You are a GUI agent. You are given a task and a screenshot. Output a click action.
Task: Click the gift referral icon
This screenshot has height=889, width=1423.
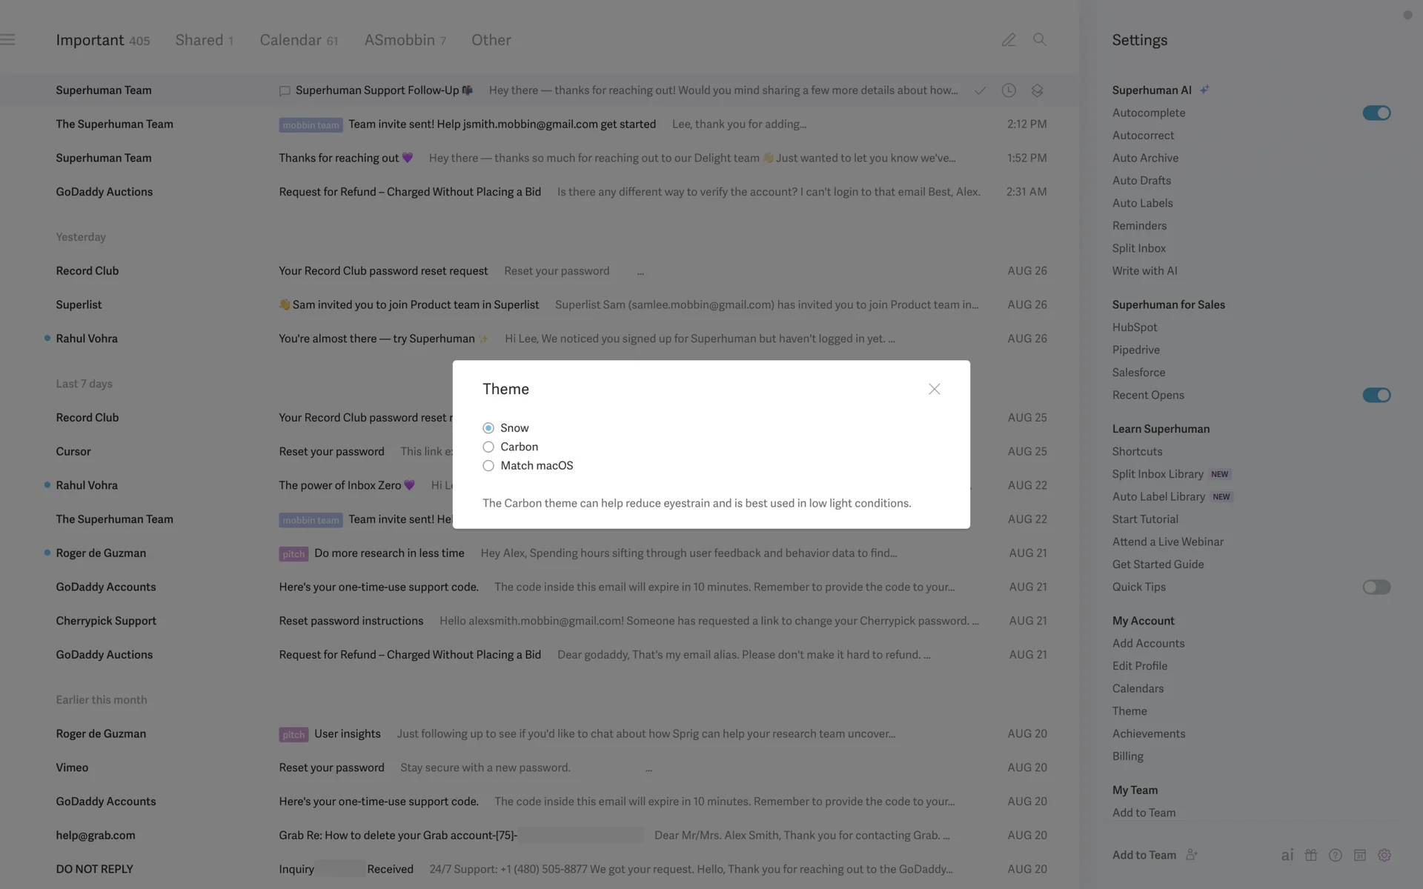pyautogui.click(x=1311, y=855)
